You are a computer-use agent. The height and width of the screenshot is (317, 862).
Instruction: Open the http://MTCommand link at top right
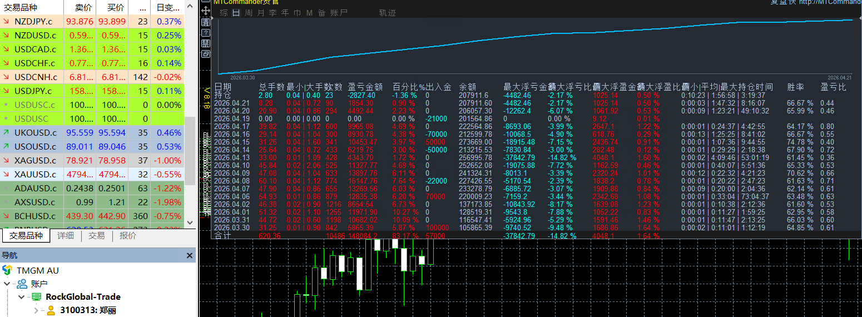tap(830, 2)
